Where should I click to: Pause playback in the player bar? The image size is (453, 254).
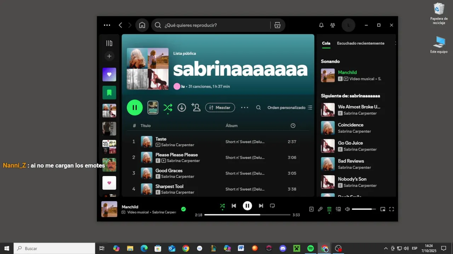click(x=247, y=206)
